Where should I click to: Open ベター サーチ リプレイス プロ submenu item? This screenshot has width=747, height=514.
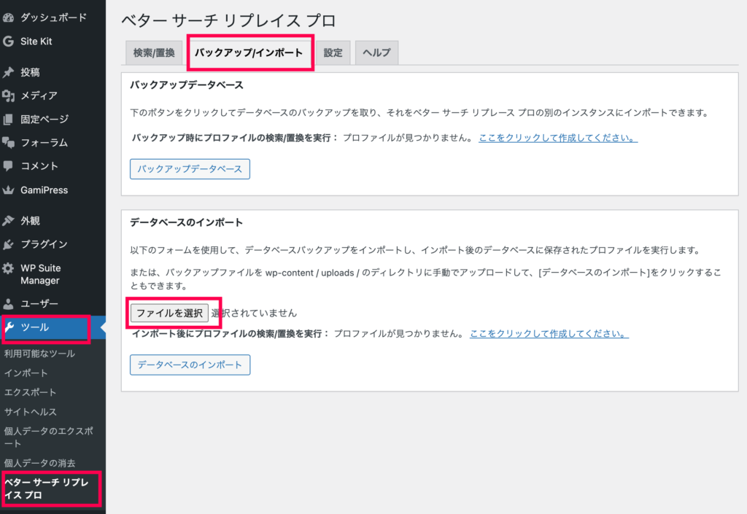point(47,488)
